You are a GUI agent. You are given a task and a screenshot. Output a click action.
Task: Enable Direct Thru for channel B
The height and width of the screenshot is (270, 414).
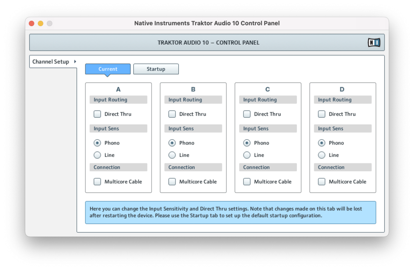coord(172,114)
